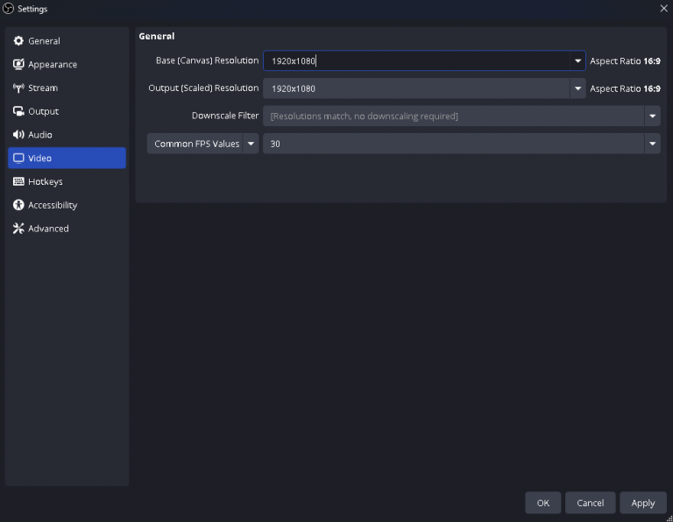Open the Common FPS Values type selector

202,144
